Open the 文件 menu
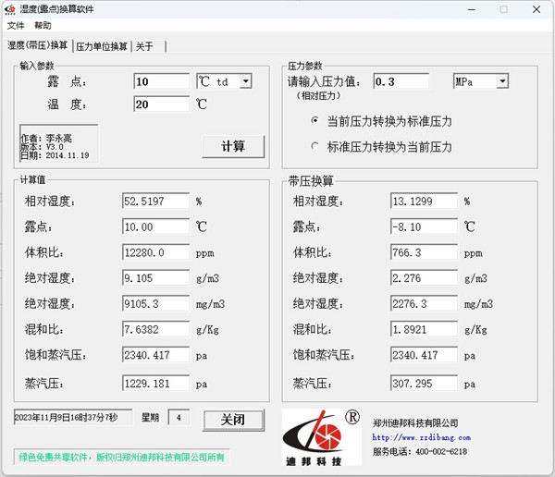 point(16,26)
